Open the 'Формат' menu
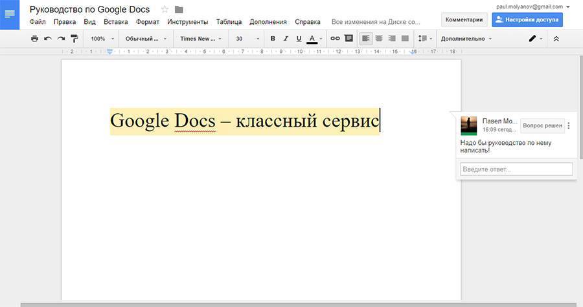Image resolution: width=583 pixels, height=307 pixels. click(148, 22)
